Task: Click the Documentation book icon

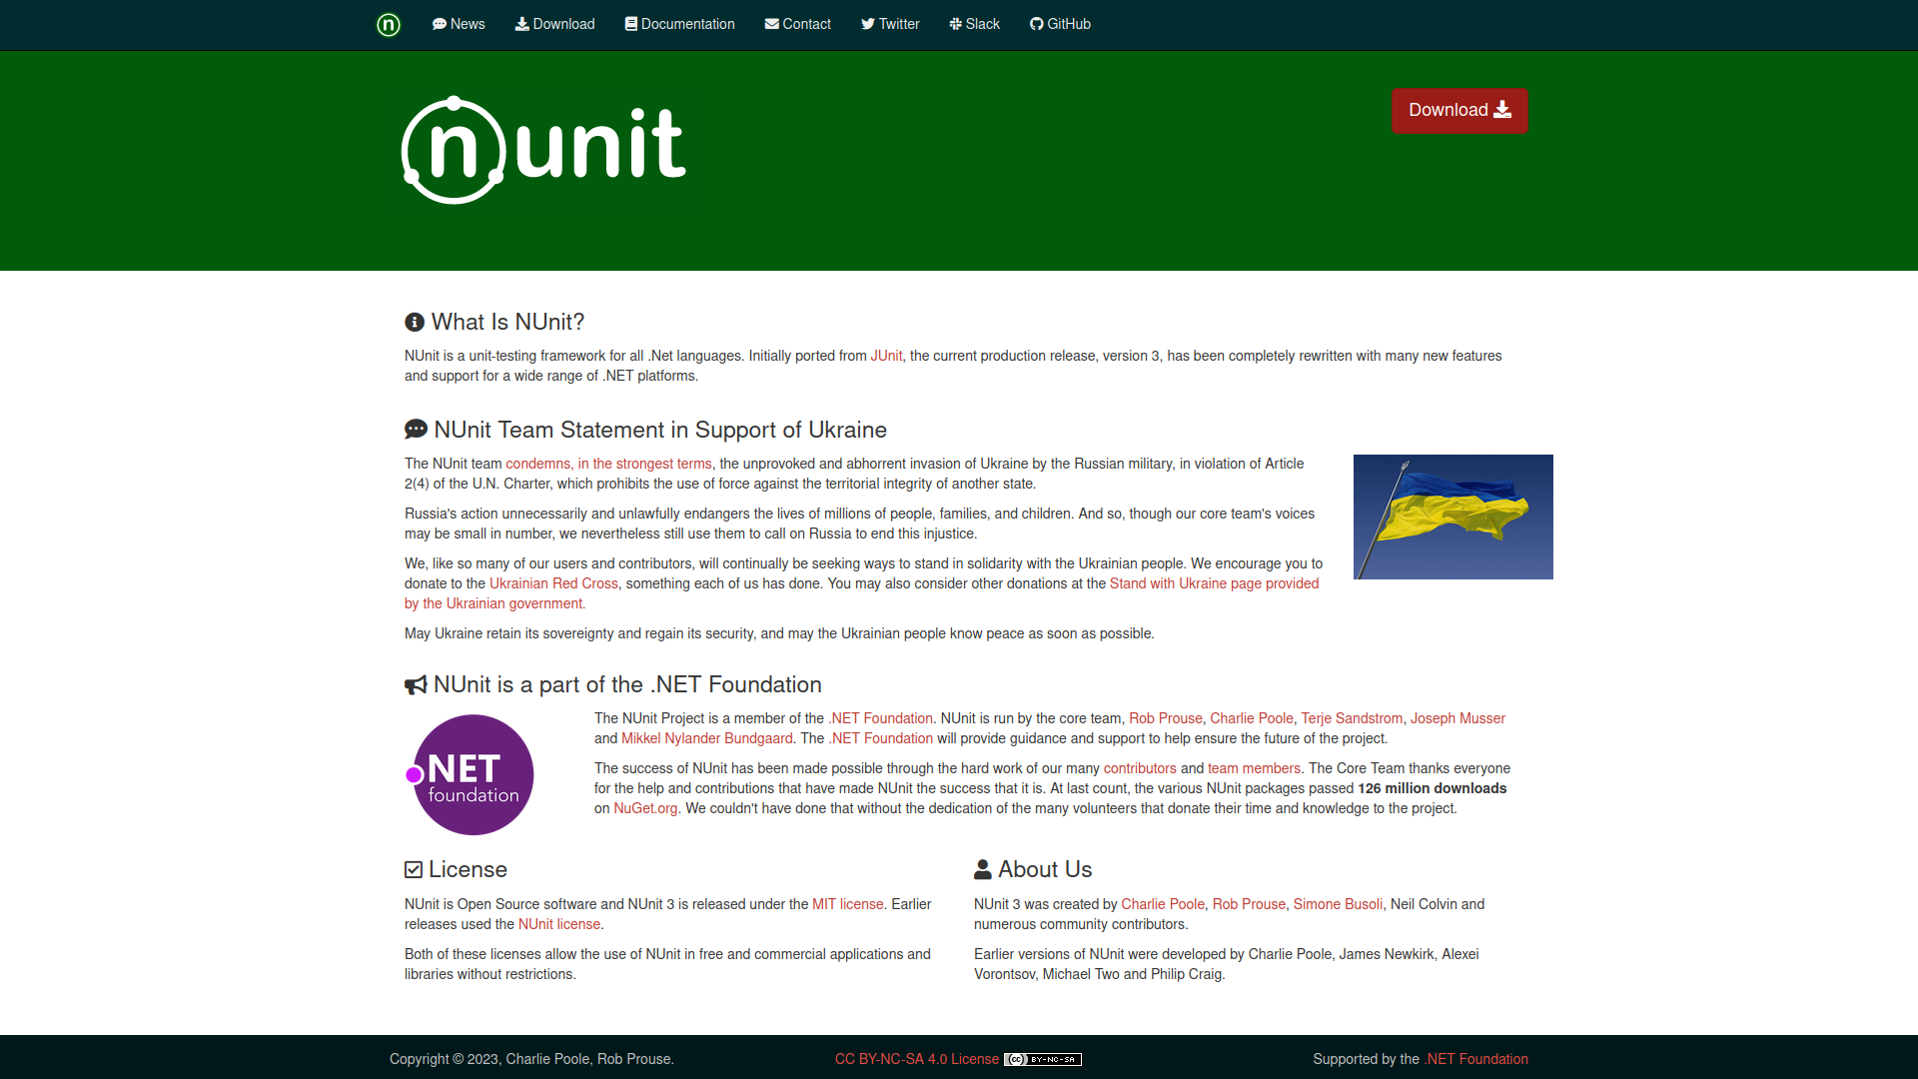Action: 630,23
